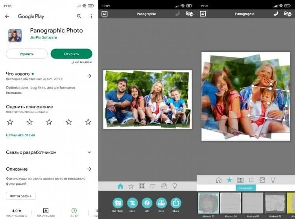Open Описание with its arrow
This screenshot has width=295, height=219.
[x=89, y=169]
